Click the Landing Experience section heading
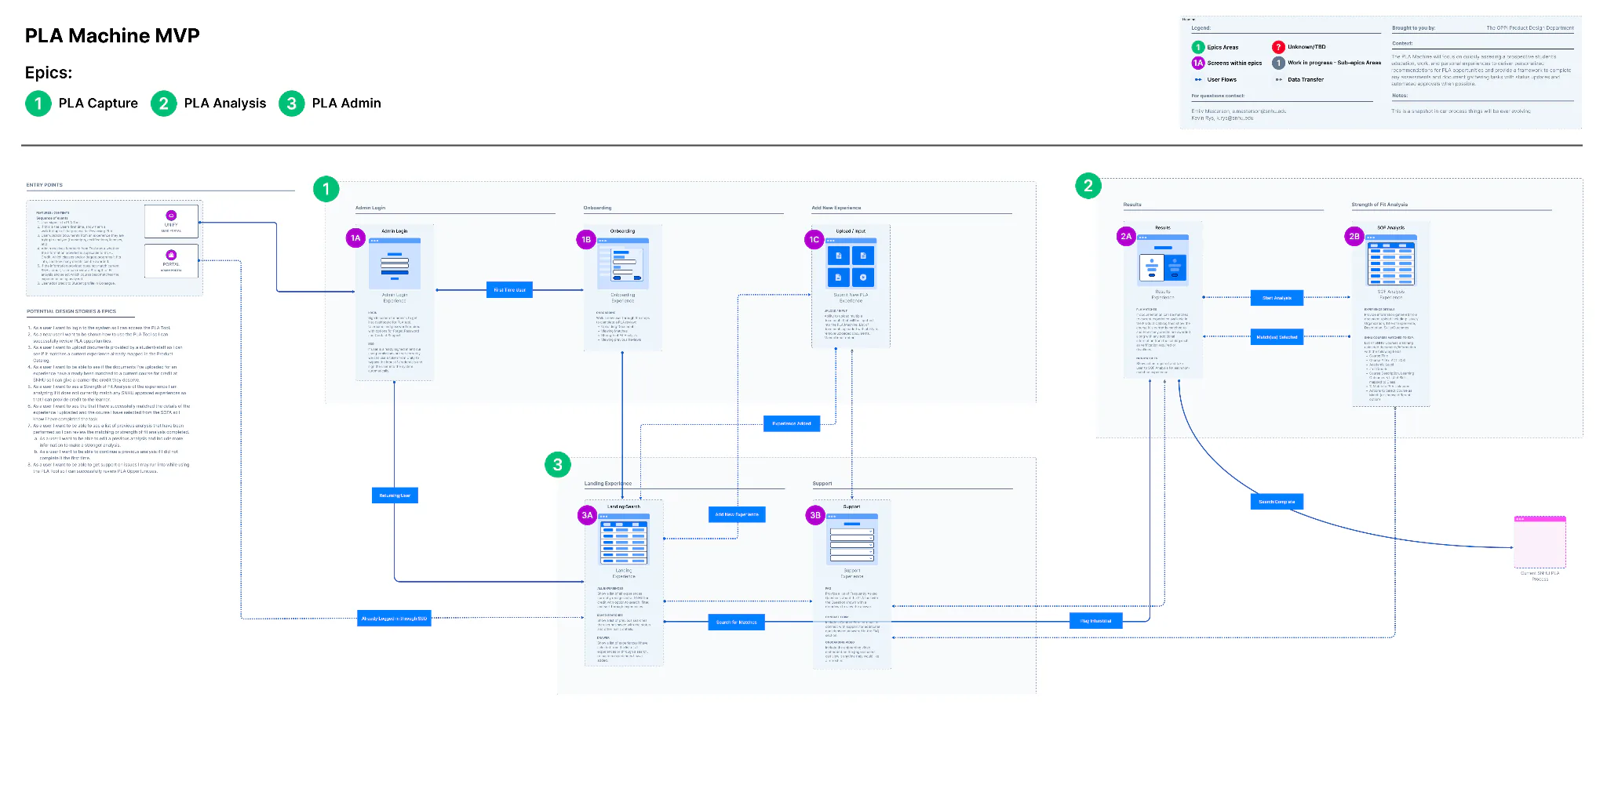This screenshot has height=795, width=1607. point(608,484)
